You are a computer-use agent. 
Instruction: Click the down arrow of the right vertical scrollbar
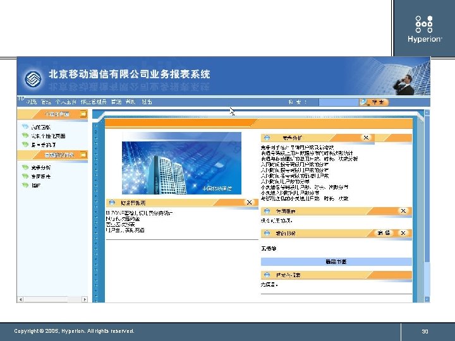(427, 299)
